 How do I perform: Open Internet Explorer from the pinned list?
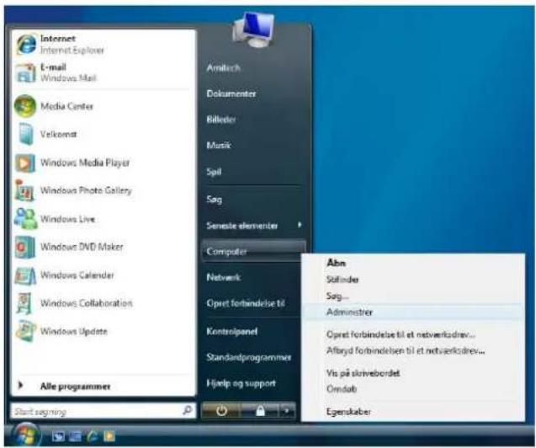[61, 44]
